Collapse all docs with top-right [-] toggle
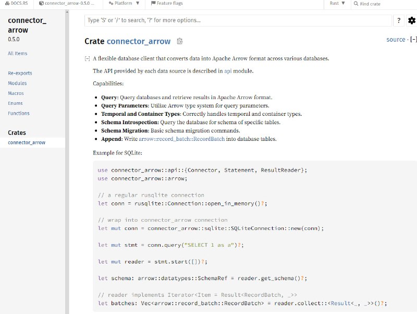Image resolution: width=417 pixels, height=314 pixels. (x=413, y=40)
